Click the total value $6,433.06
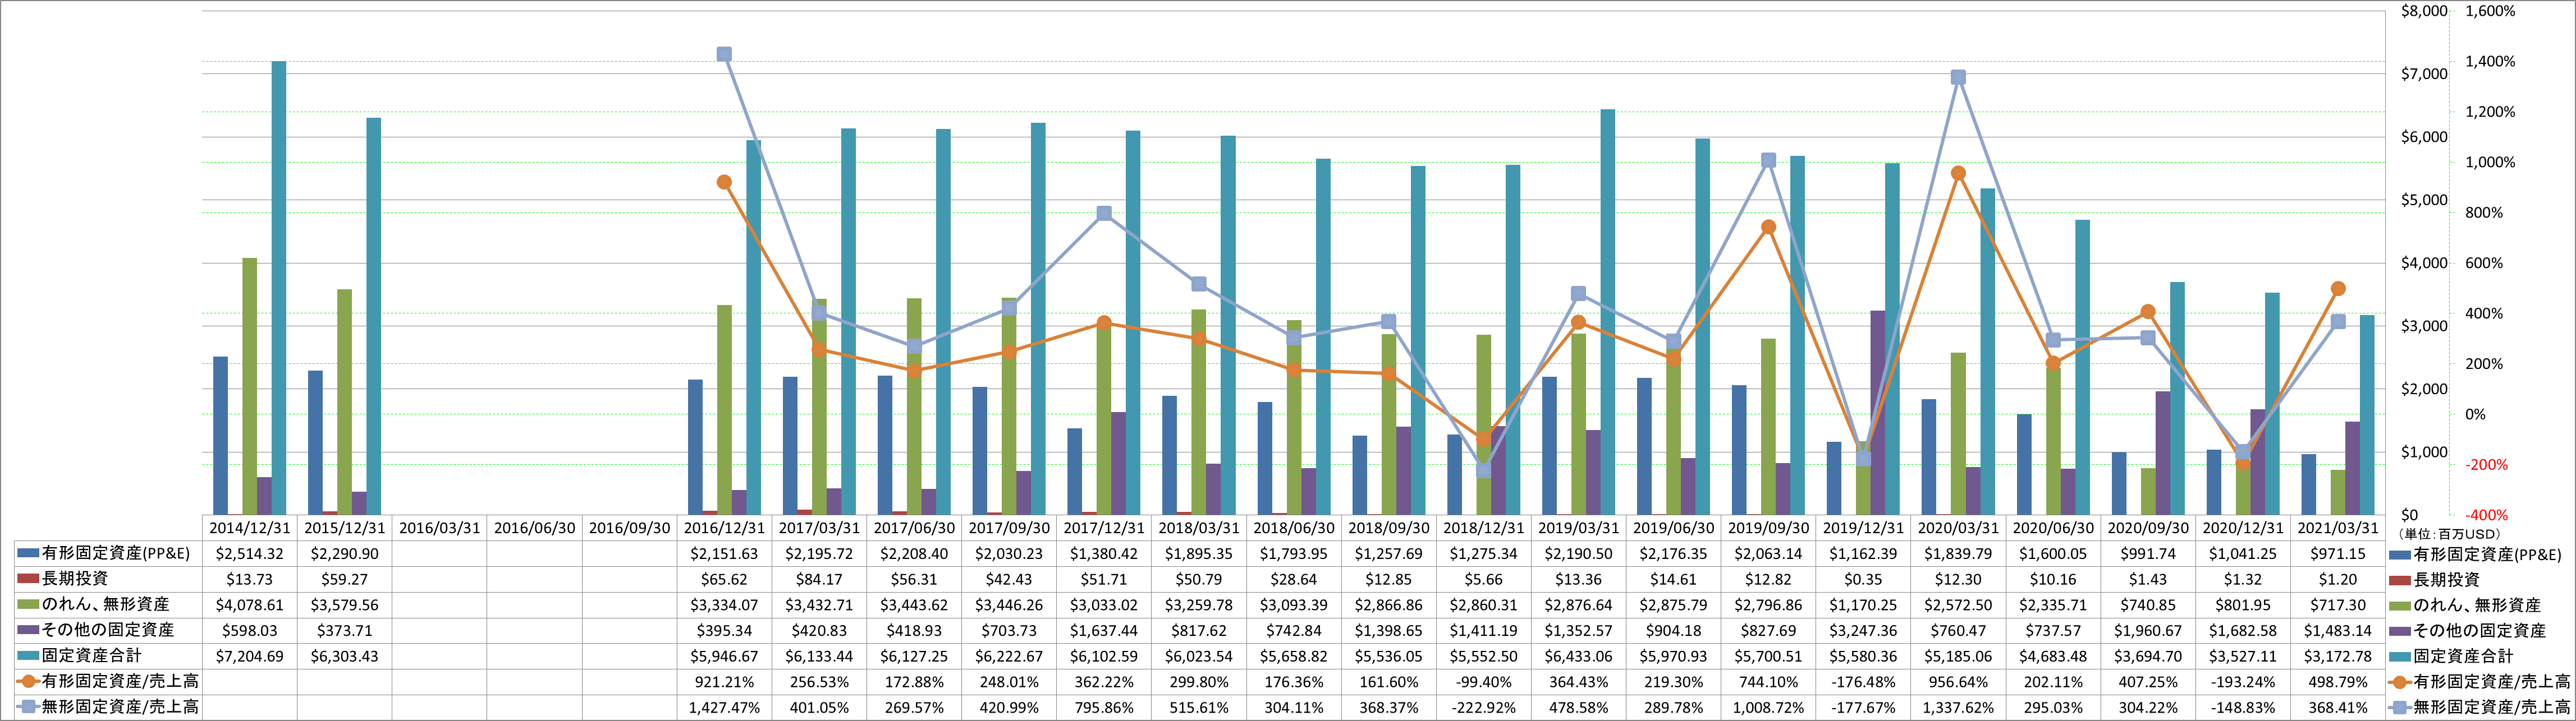The image size is (2576, 721). point(1578,656)
